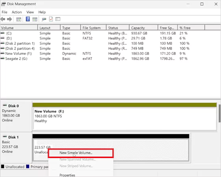The width and height of the screenshot is (221, 177).
Task: Click the Forward arrow toolbar icon
Action: [9, 19]
